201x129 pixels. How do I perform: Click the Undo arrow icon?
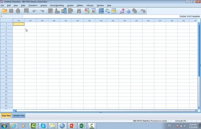click(35, 11)
